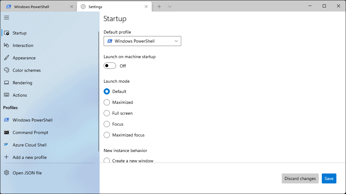This screenshot has width=346, height=194.
Task: Discard changes to settings
Action: click(300, 178)
